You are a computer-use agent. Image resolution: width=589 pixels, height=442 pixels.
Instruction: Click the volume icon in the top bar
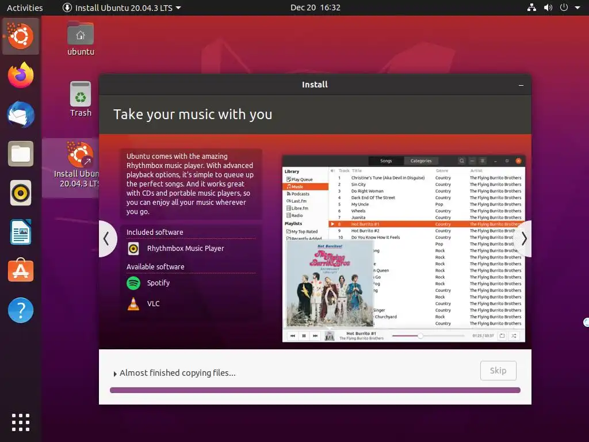[548, 7]
